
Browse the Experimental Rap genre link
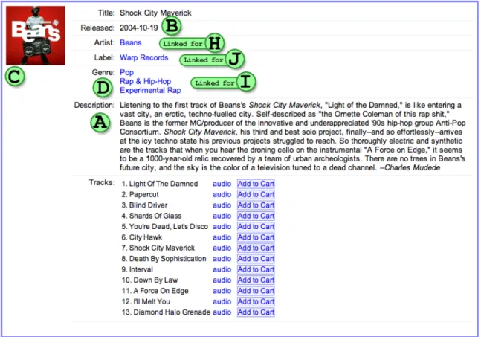coord(150,90)
